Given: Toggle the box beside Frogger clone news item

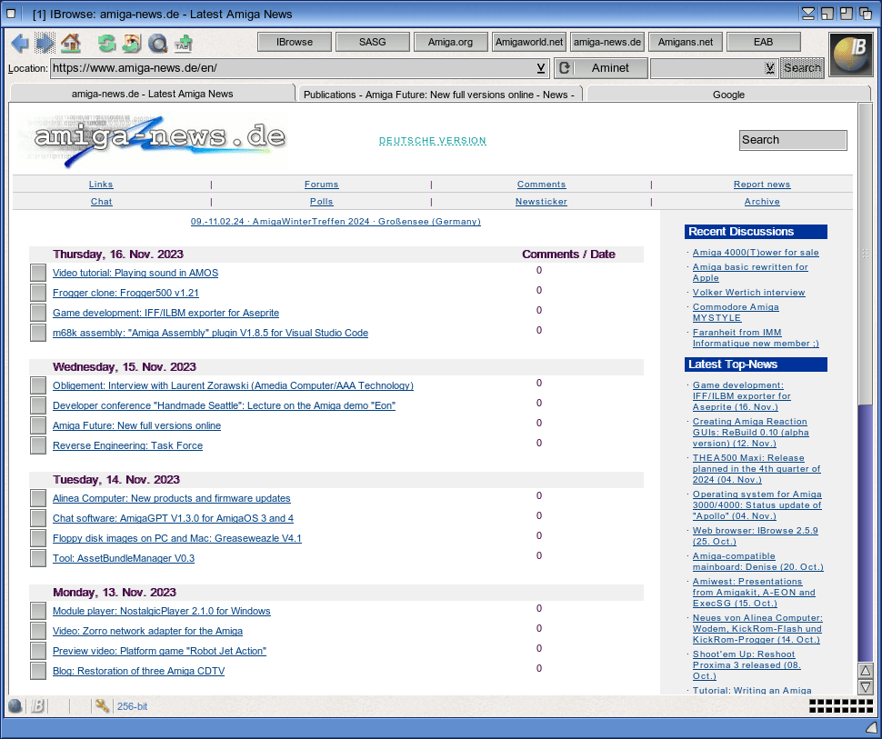Looking at the screenshot, I should point(38,293).
